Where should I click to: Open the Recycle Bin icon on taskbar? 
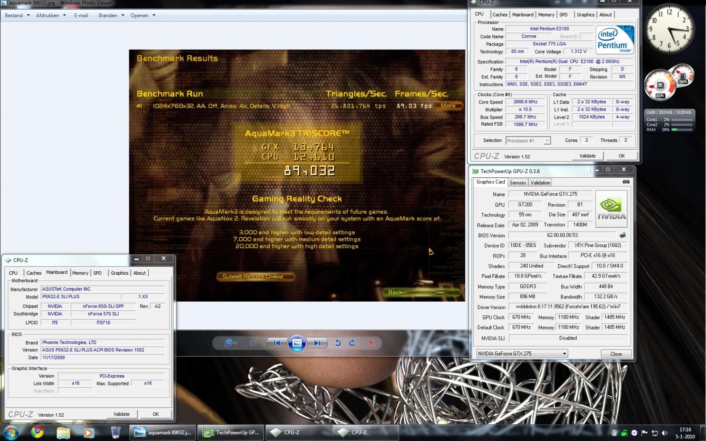click(x=115, y=433)
